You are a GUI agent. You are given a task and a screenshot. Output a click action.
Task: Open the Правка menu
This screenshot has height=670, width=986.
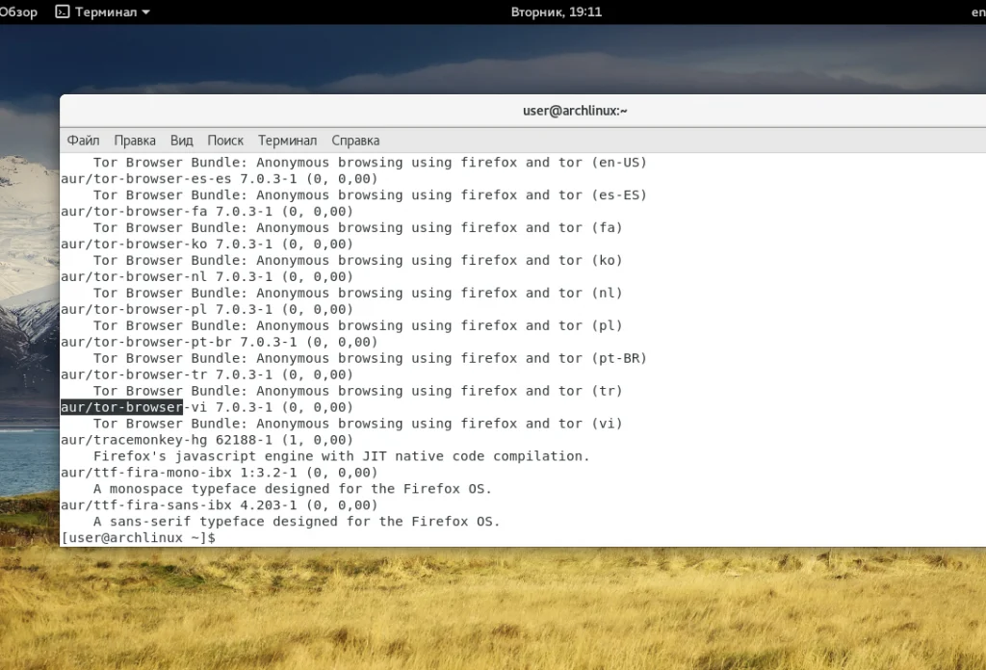(135, 141)
